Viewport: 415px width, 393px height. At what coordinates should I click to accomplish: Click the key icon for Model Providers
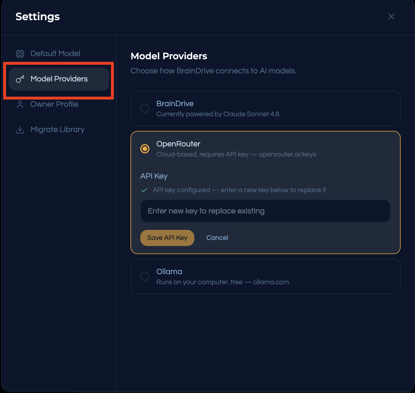(20, 79)
